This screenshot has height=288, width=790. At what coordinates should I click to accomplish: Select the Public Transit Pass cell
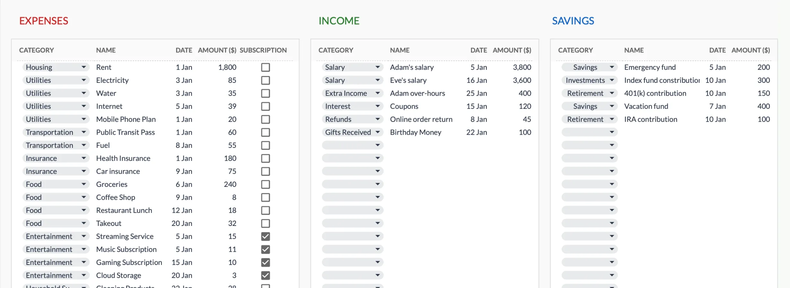125,132
